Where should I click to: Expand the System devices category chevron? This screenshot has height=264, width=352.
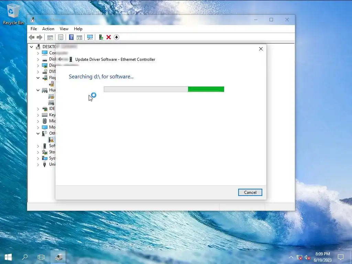[x=38, y=158]
